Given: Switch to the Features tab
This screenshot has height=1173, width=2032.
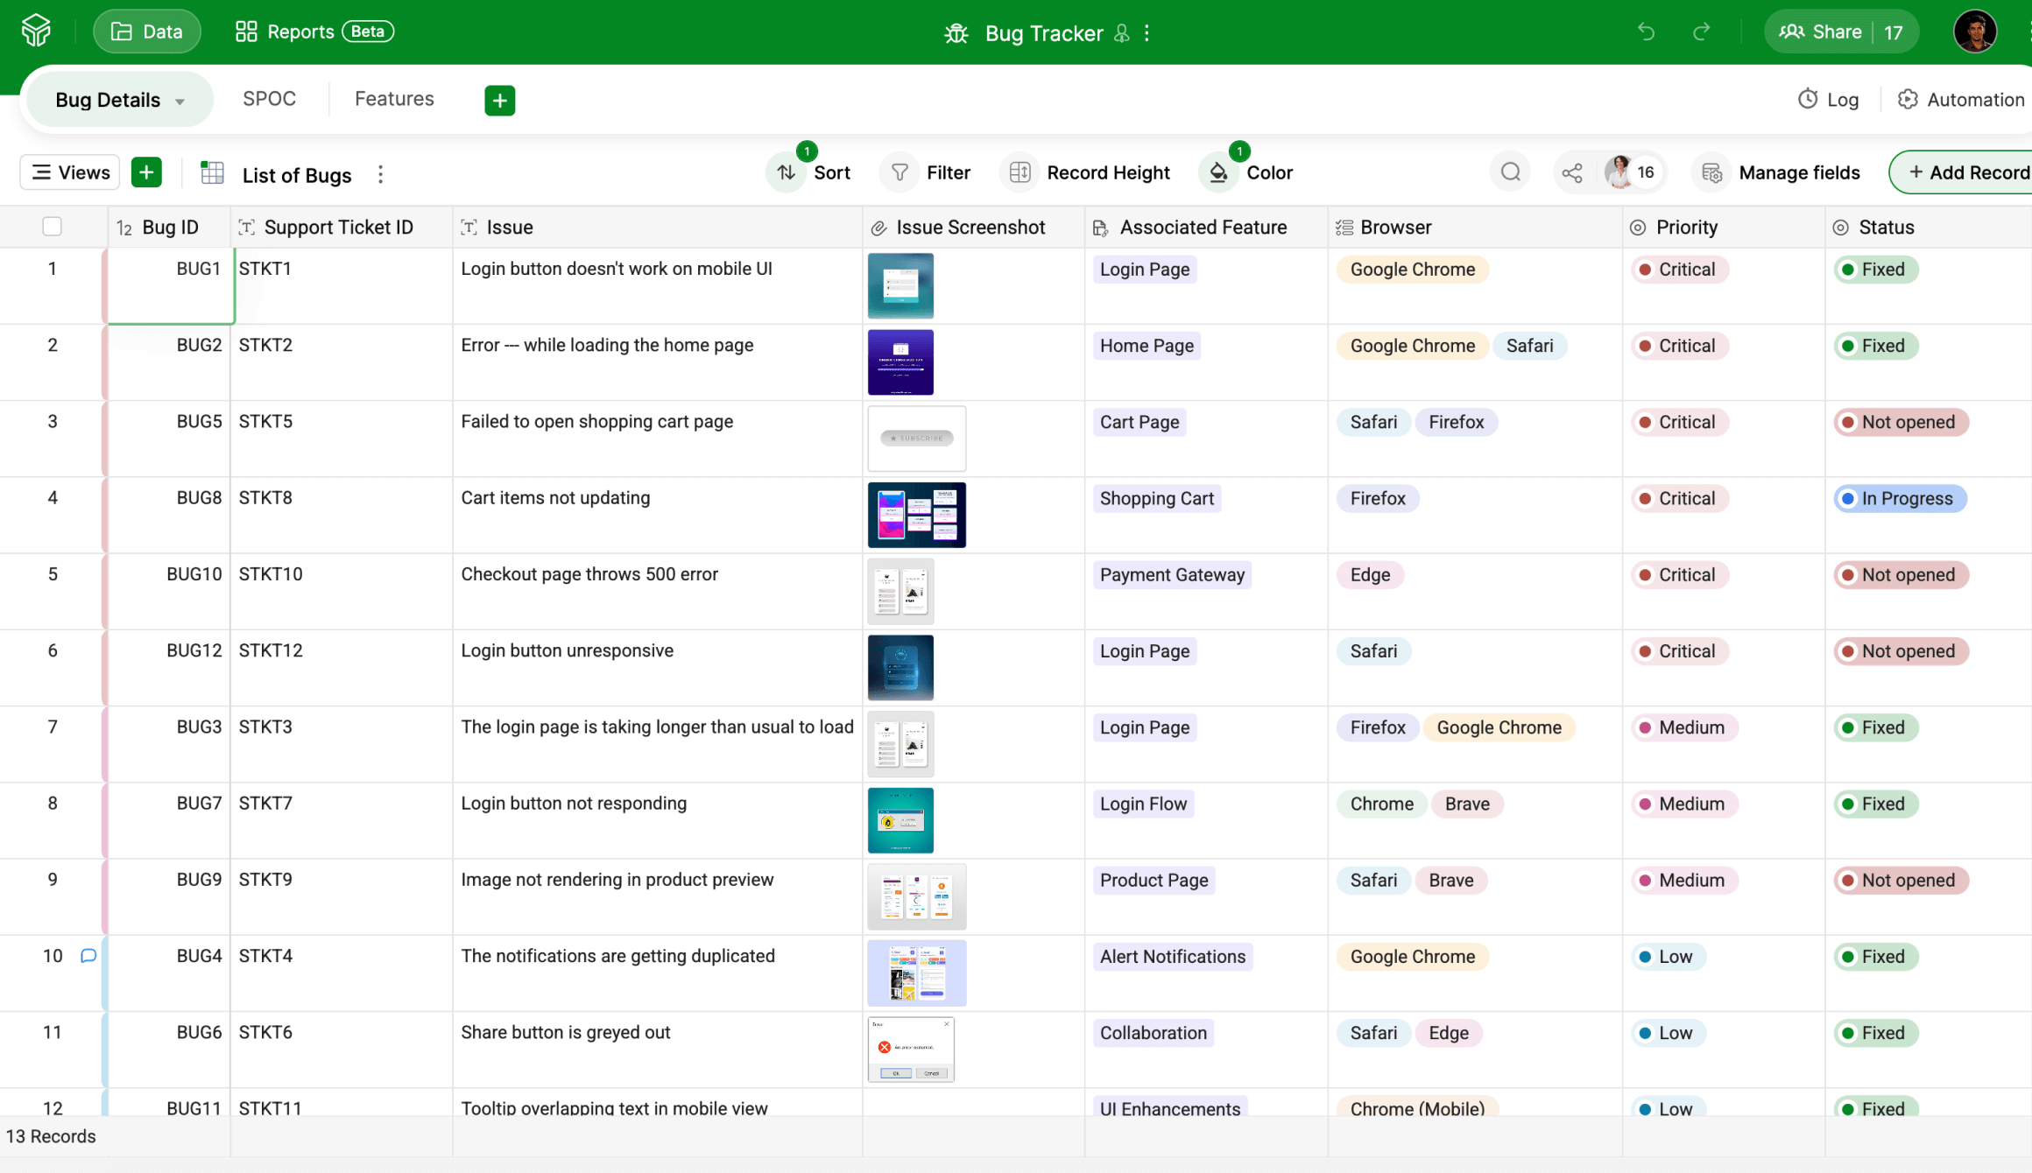Looking at the screenshot, I should click(394, 99).
